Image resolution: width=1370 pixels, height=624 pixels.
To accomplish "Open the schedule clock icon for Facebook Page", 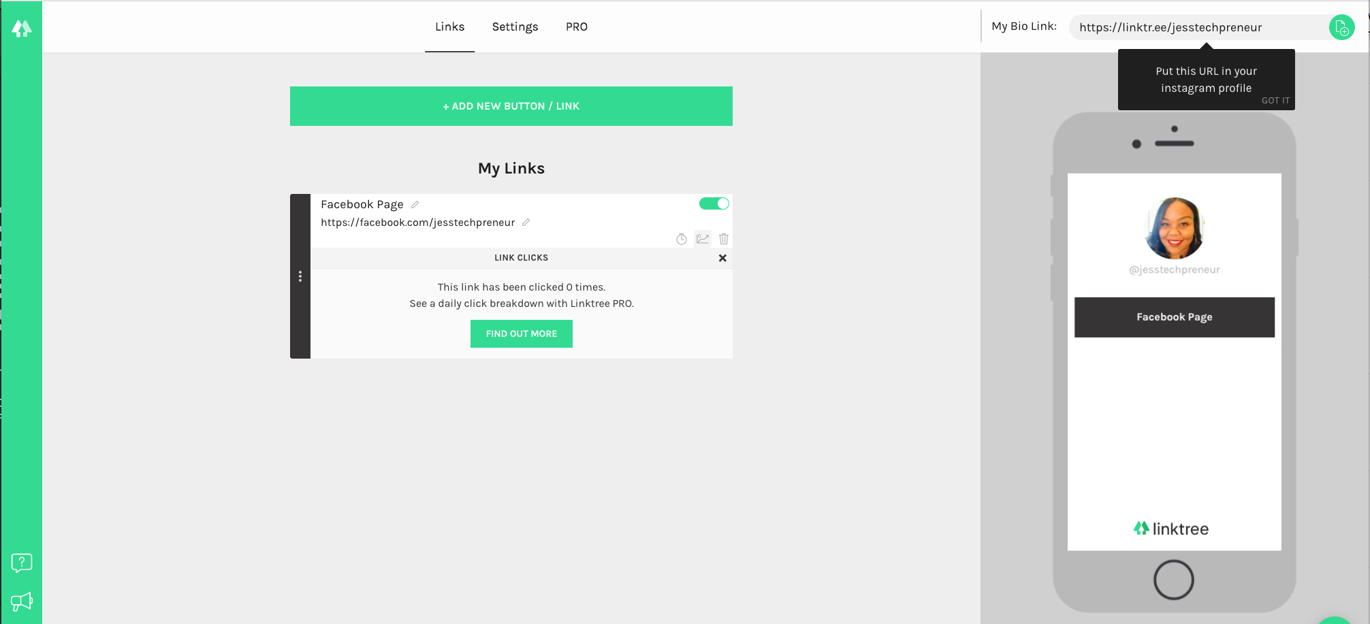I will pyautogui.click(x=682, y=239).
